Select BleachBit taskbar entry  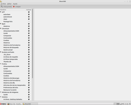pyautogui.click(x=30, y=104)
